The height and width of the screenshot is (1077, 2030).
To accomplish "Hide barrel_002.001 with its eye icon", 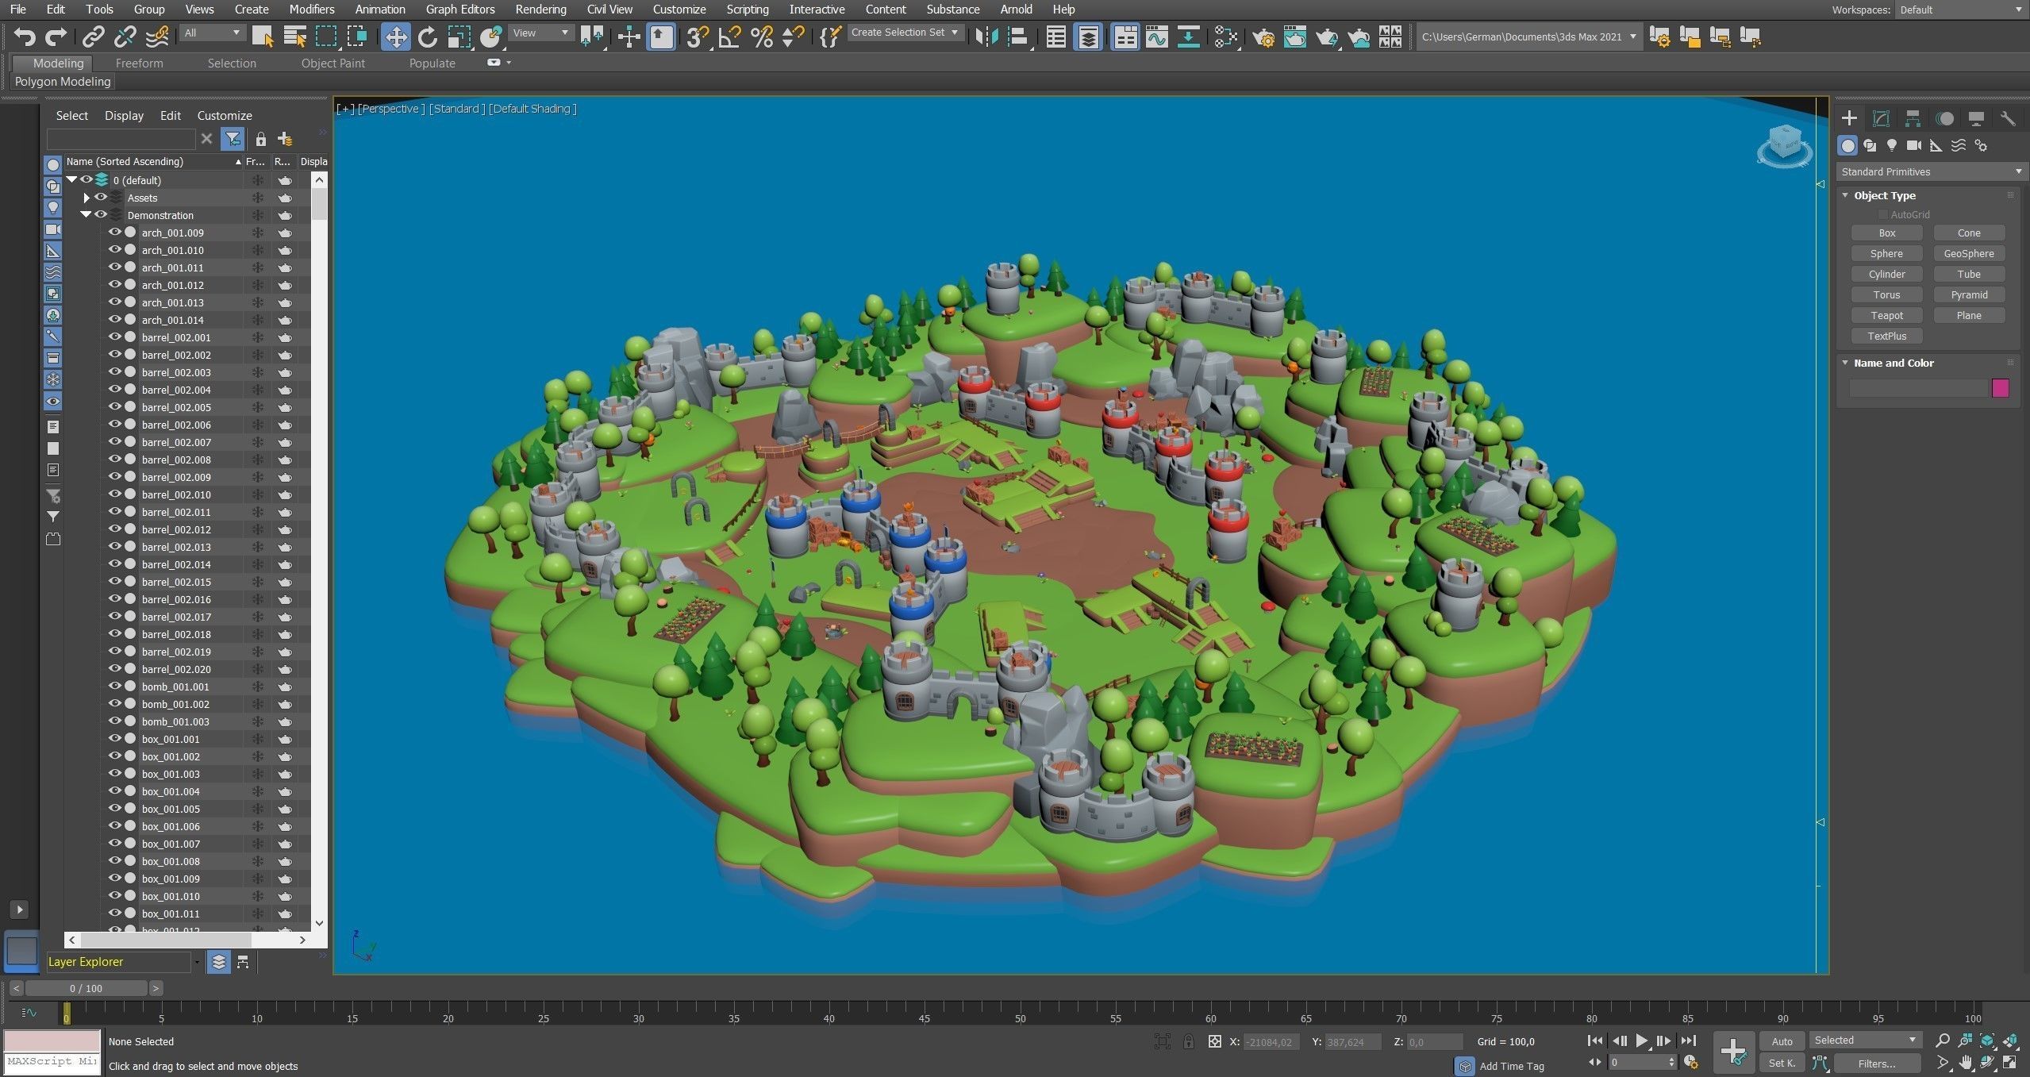I will click(x=115, y=337).
